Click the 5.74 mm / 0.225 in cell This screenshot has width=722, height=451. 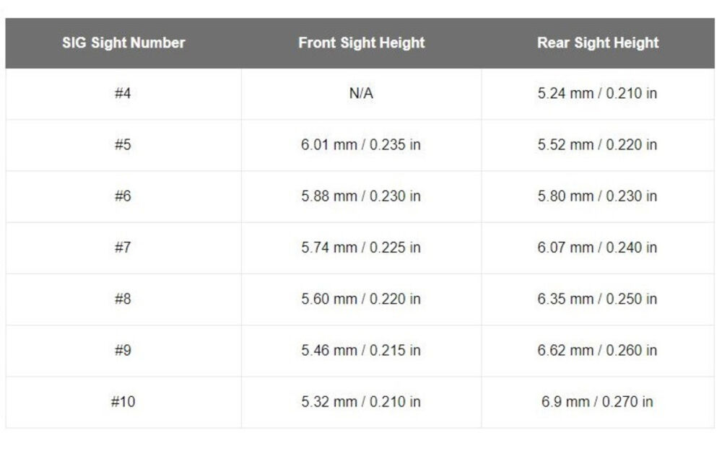click(361, 248)
